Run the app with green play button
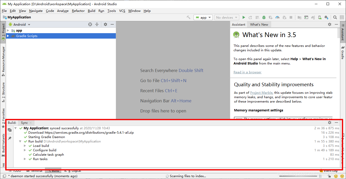Image resolution: width=346 pixels, height=179 pixels. click(244, 17)
